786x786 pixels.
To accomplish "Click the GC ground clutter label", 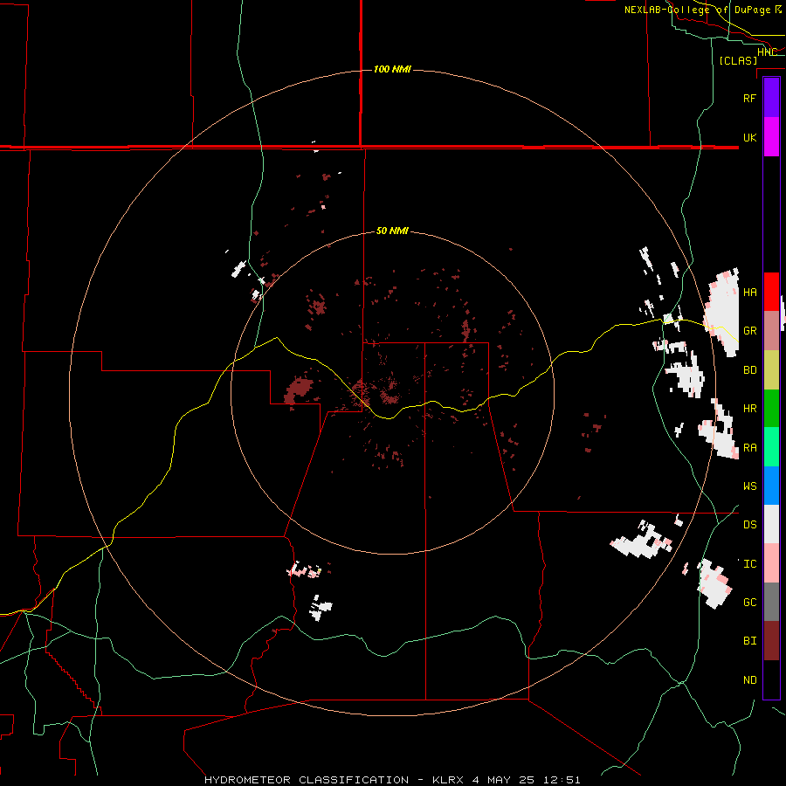I will point(749,603).
